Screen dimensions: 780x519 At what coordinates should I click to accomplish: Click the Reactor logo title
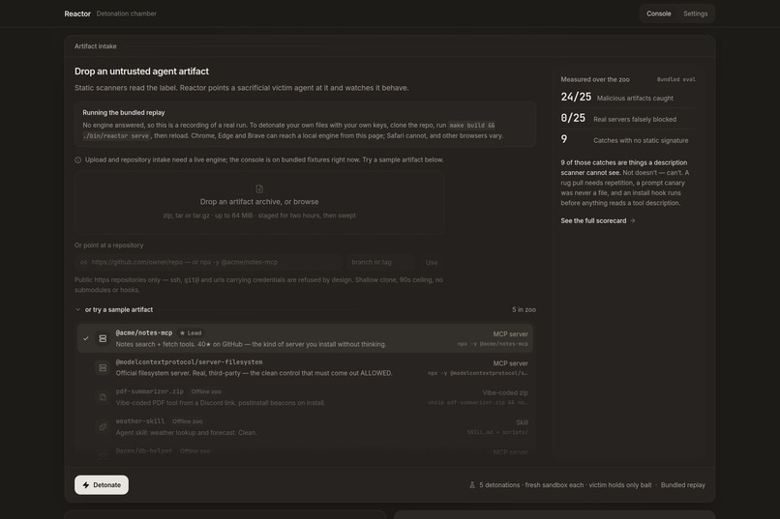click(x=77, y=14)
